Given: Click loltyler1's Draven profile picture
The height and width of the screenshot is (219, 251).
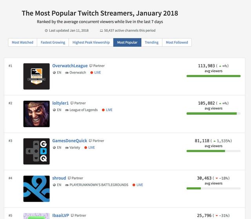Looking at the screenshot, I should (x=36, y=114).
